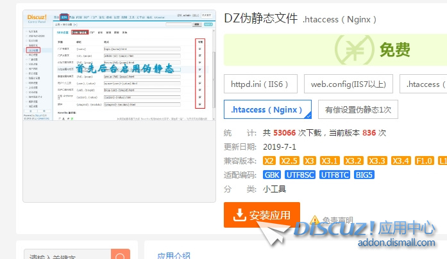
Task: Open the Discuz admin panel screenshot thumbnail
Action: pyautogui.click(x=119, y=65)
